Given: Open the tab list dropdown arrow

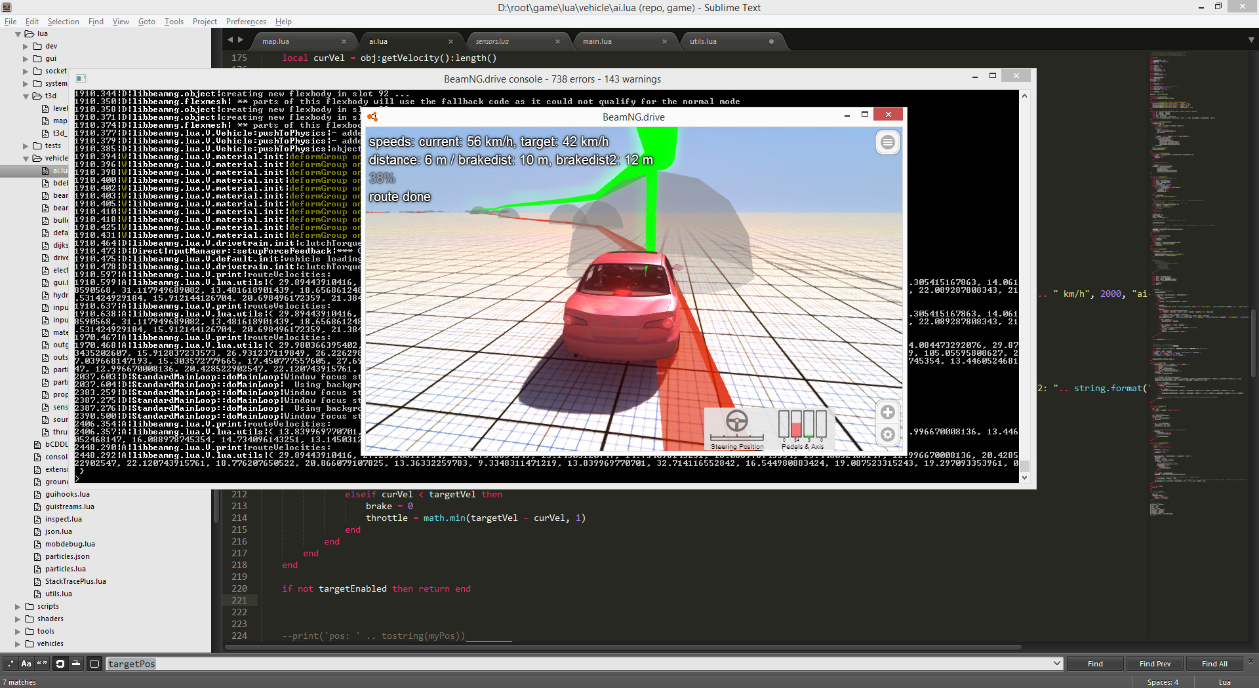Looking at the screenshot, I should pyautogui.click(x=1251, y=41).
